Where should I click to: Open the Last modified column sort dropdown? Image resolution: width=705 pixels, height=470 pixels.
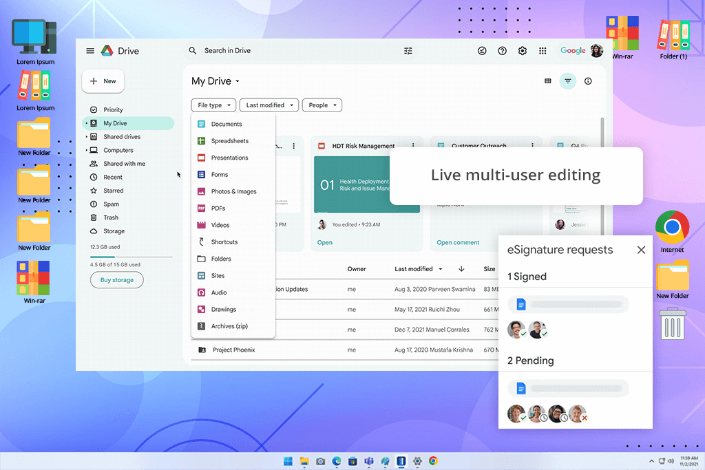[x=440, y=269]
